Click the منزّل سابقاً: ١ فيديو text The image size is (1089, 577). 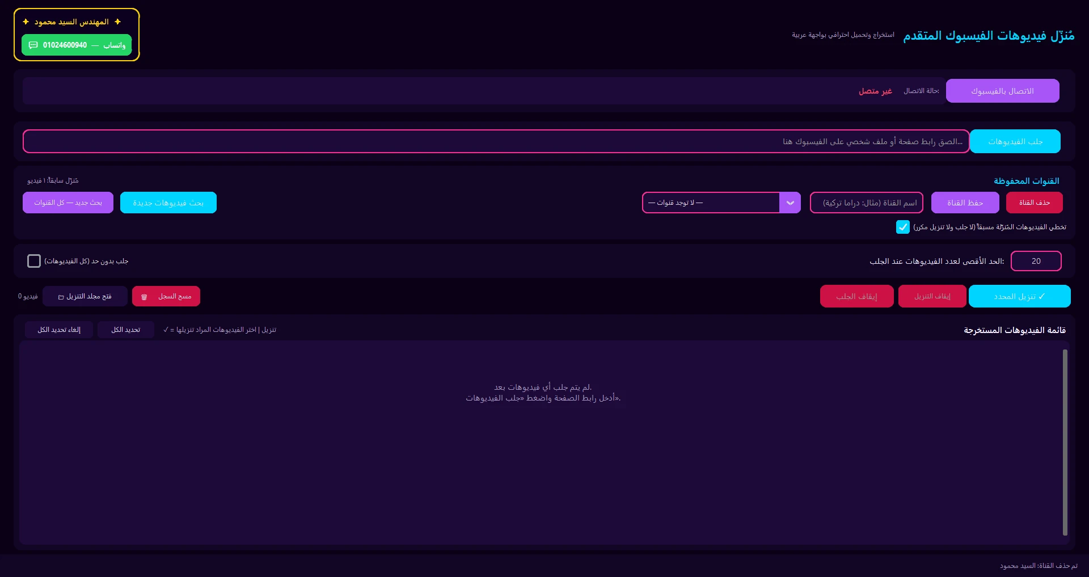pyautogui.click(x=53, y=180)
